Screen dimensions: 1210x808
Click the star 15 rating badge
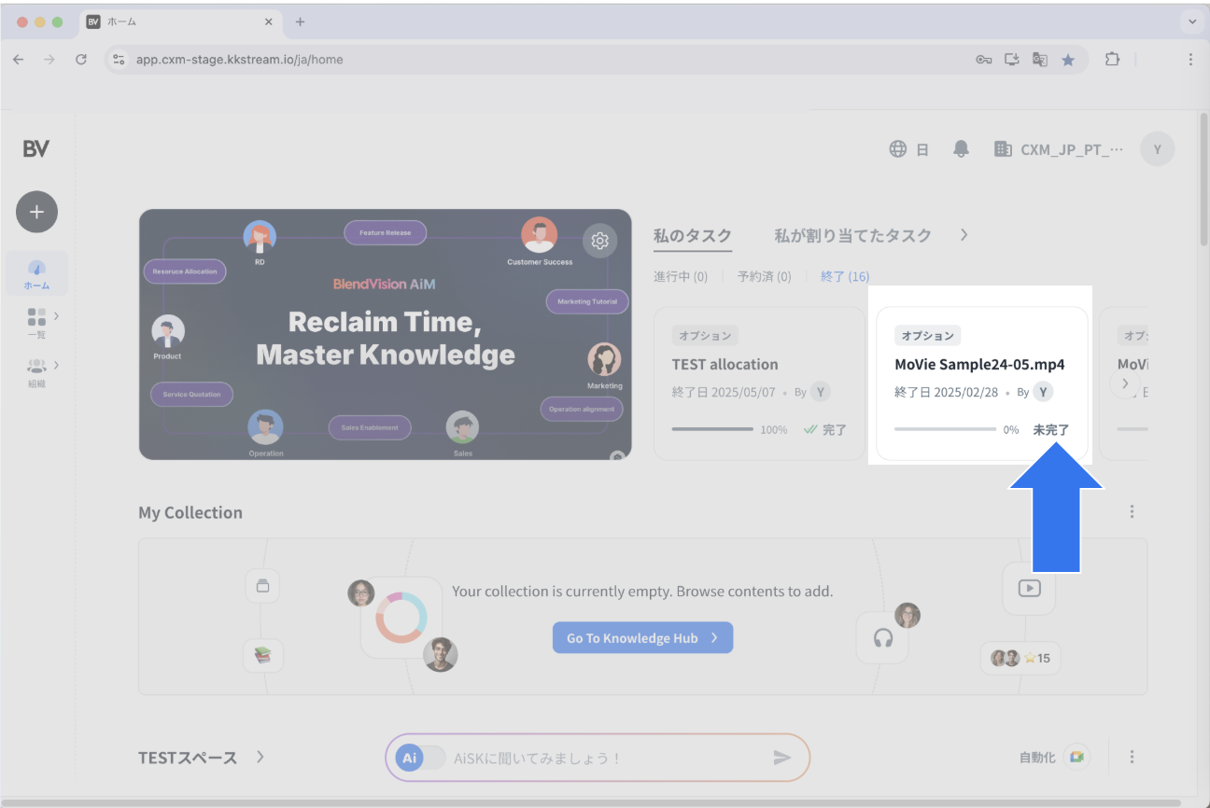pyautogui.click(x=1020, y=658)
